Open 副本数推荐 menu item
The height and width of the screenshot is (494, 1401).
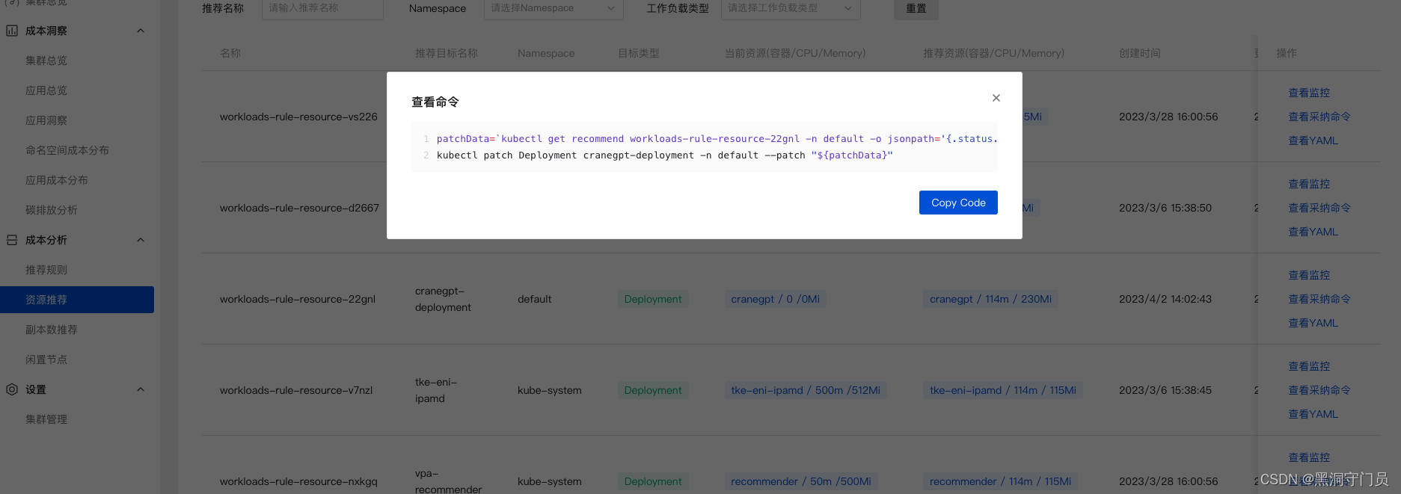[x=52, y=330]
